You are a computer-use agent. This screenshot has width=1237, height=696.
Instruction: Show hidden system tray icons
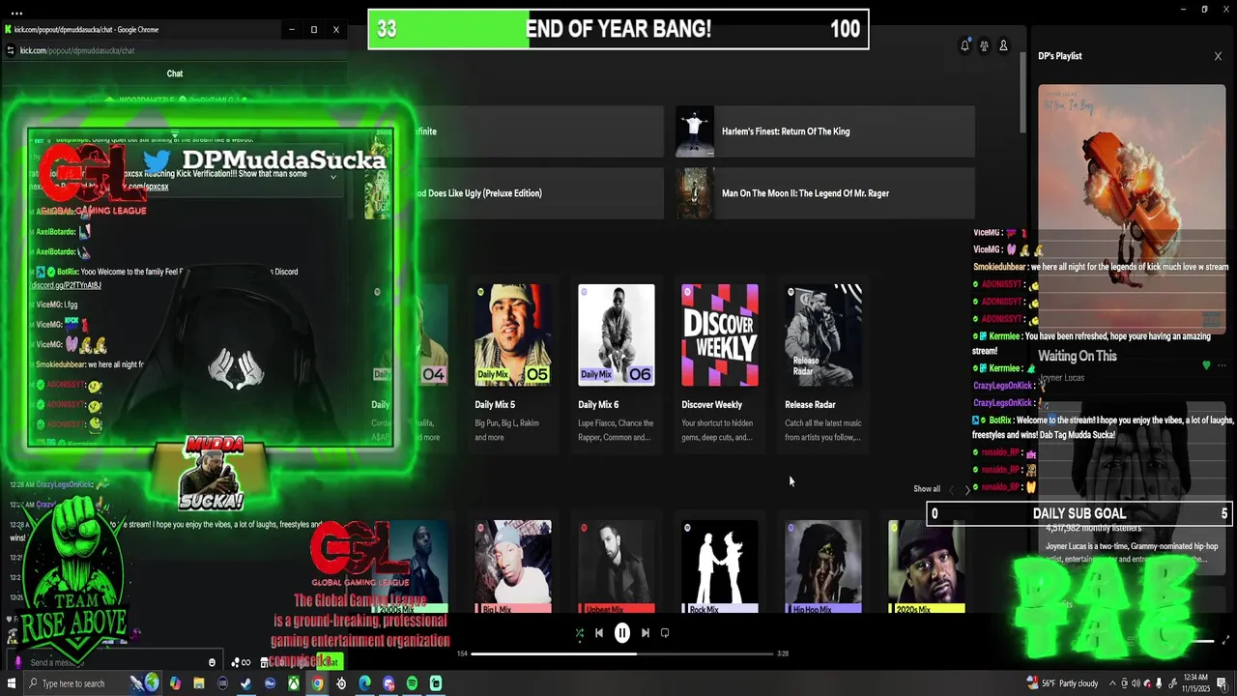coord(1111,683)
